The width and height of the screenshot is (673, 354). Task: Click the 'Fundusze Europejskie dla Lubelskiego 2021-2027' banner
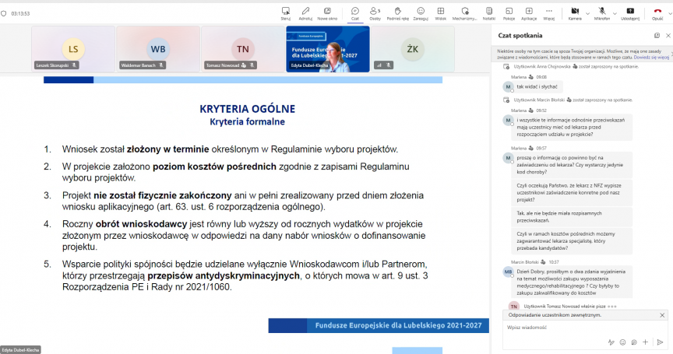coord(379,325)
